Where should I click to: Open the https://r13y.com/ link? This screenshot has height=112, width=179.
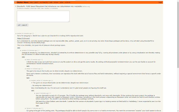click(23, 38)
